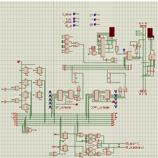Image resolution: width=158 pixels, height=158 pixels.
Task: Click the DOWN_controller label
Action: 100,107
